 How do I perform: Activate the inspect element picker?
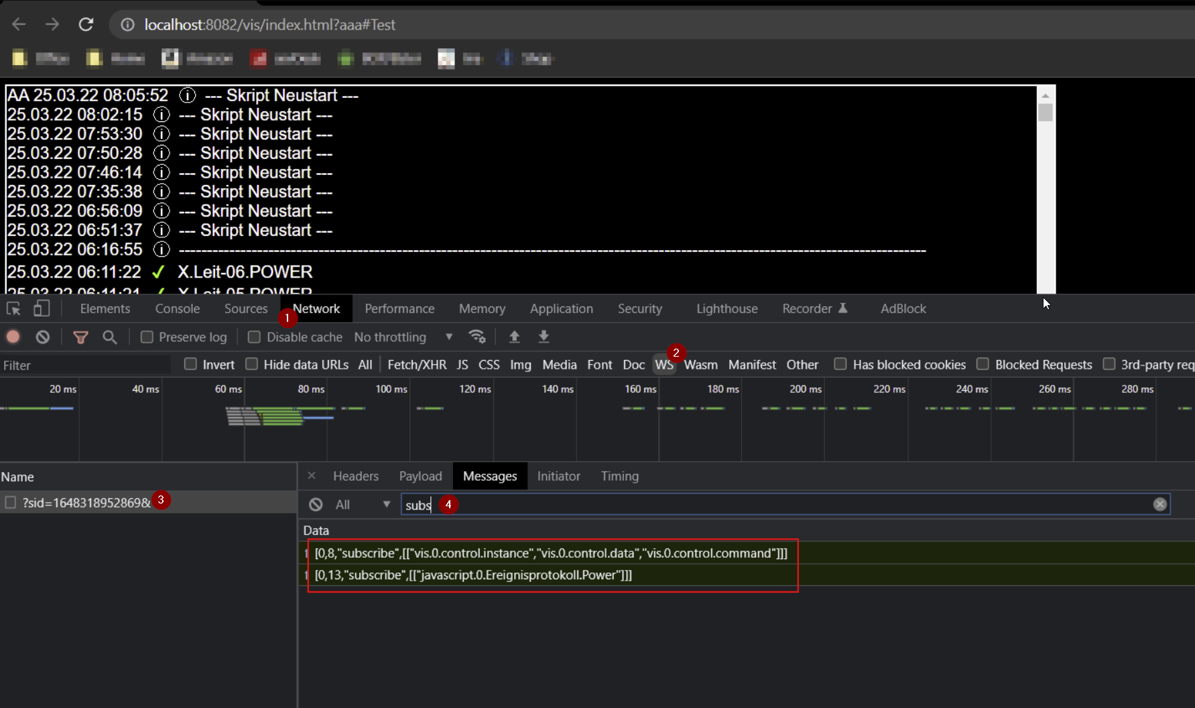pos(13,308)
